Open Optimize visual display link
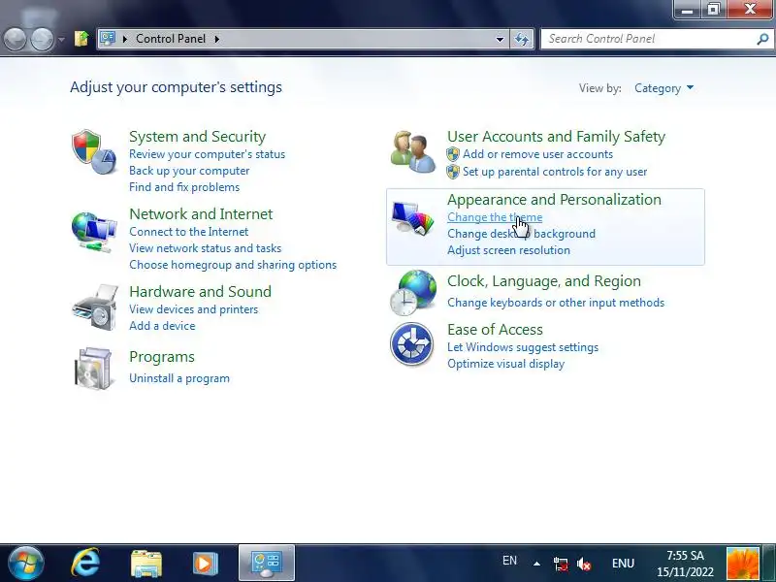The image size is (776, 582). coord(505,364)
